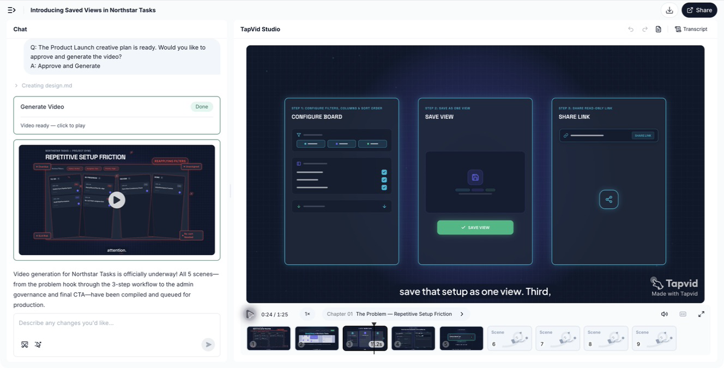
Task: Click the TapVid Studio heading
Action: click(x=260, y=29)
